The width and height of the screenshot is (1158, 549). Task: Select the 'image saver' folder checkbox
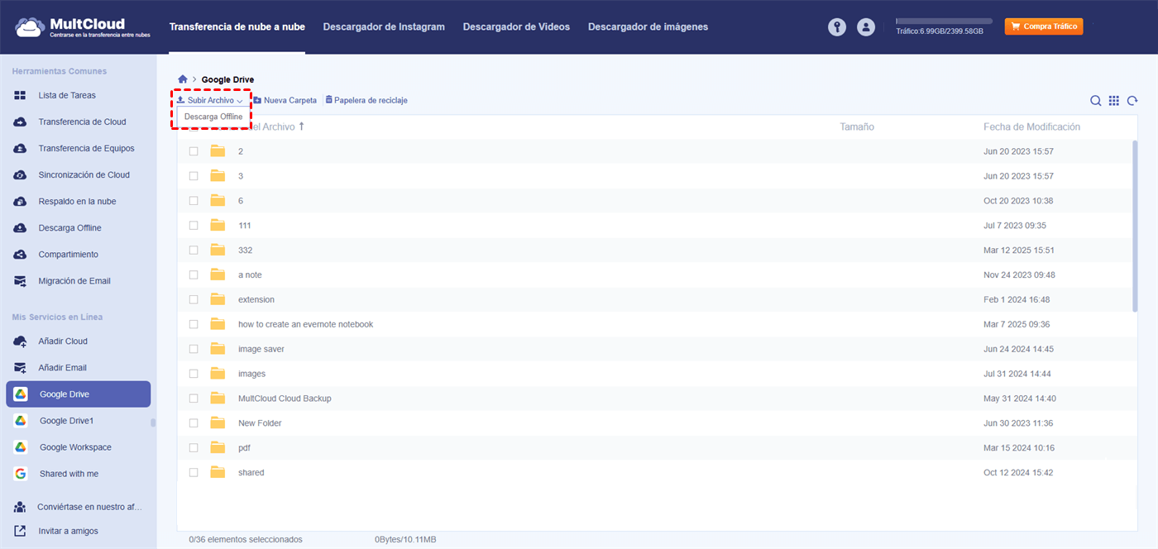[x=194, y=349]
